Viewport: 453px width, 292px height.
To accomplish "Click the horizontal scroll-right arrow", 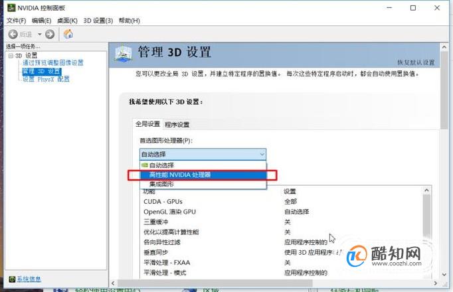I will (x=435, y=283).
